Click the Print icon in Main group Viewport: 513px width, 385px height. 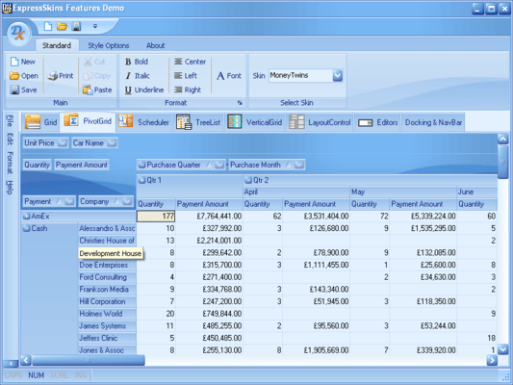52,76
